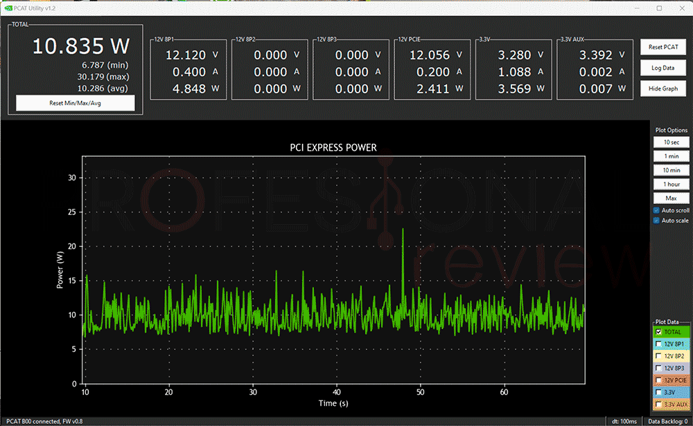Click the 12.120 V reading in 12V 8P1
The height and width of the screenshot is (426, 693).
[x=192, y=55]
